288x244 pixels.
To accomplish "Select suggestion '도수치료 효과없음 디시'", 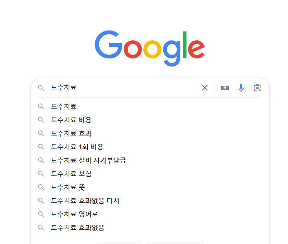I will coord(85,201).
